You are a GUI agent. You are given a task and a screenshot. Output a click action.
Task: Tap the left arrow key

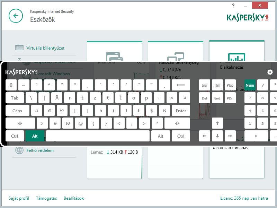(205, 136)
